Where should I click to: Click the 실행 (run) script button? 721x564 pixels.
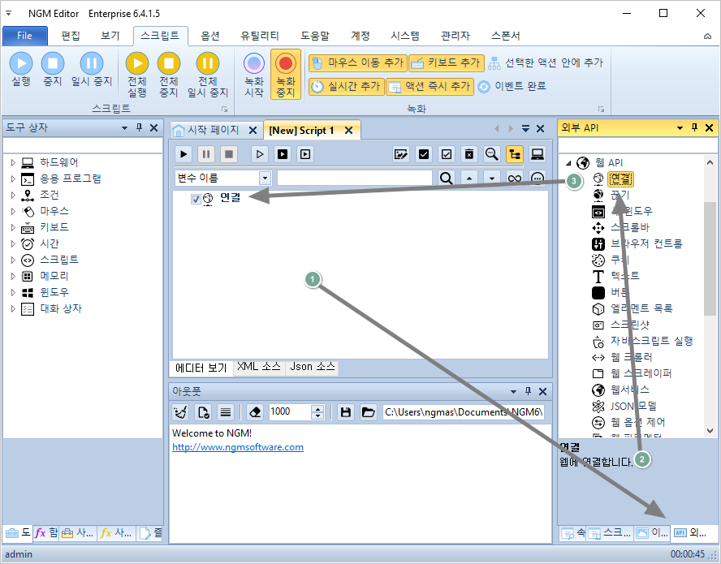click(x=21, y=70)
